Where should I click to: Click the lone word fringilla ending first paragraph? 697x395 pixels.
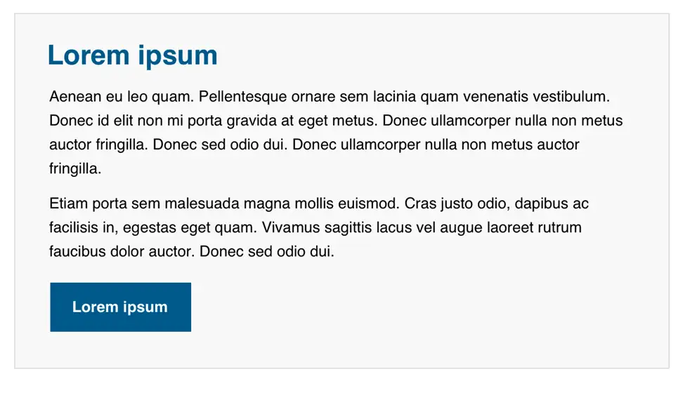pos(75,168)
